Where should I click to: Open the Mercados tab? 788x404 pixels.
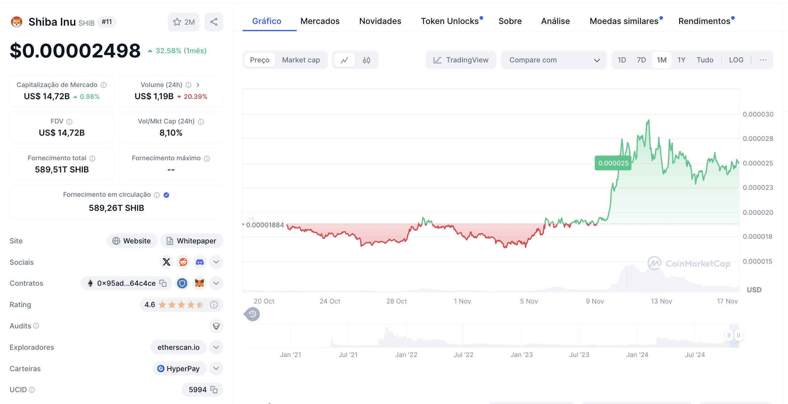click(x=320, y=21)
